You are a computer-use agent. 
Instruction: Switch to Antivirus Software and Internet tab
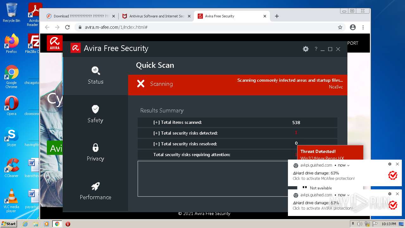click(157, 16)
